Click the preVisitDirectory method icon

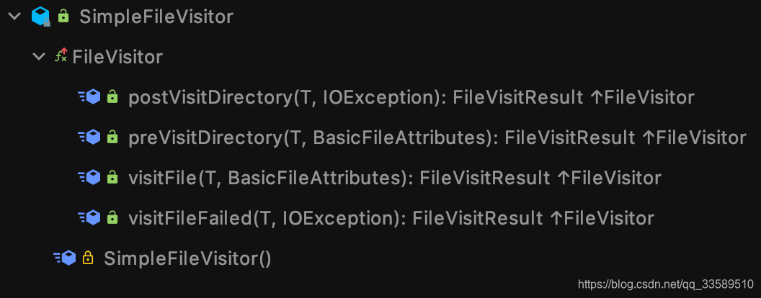(89, 137)
